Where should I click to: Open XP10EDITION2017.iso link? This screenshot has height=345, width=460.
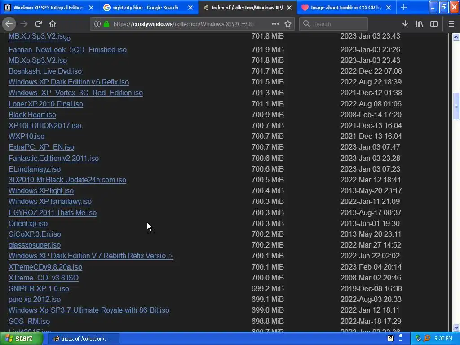(x=45, y=125)
